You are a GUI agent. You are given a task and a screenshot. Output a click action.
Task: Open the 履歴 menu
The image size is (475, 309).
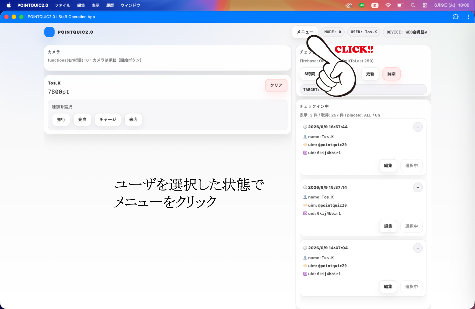pyautogui.click(x=110, y=5)
